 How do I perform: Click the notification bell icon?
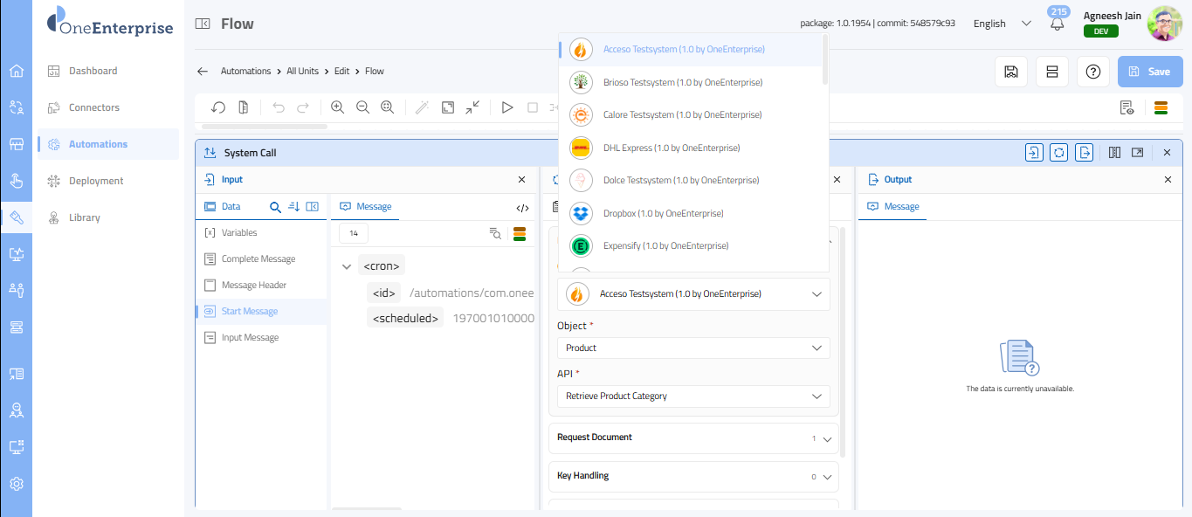pos(1058,24)
